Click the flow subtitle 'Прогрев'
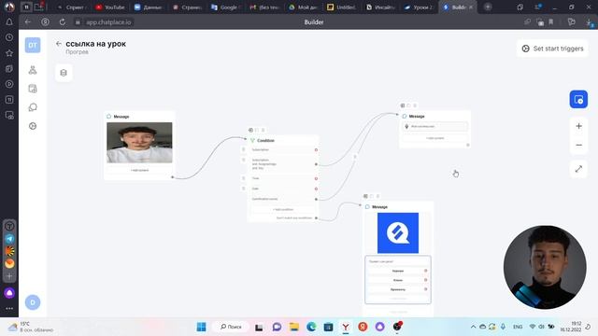Screen dimensions: 598x336 pyautogui.click(x=77, y=52)
